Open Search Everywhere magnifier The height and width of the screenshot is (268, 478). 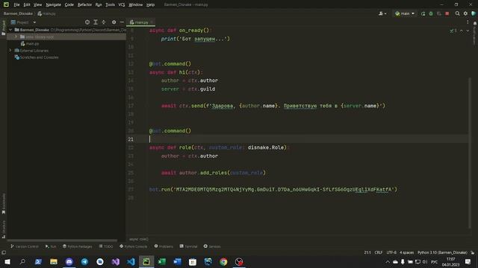457,13
